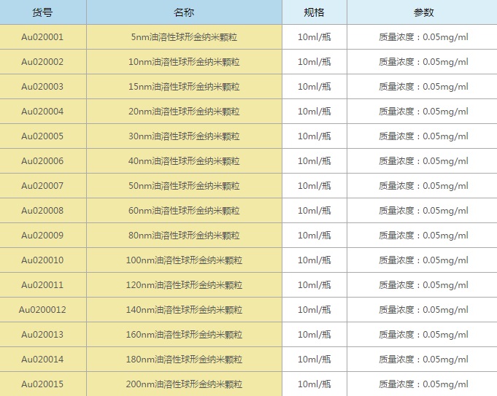Select the 30nm油溶性球形金纳米颗粒 entry
497x396 pixels.
[x=184, y=136]
